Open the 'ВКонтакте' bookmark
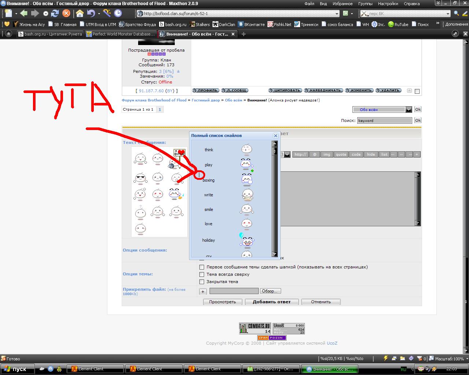 (x=251, y=25)
